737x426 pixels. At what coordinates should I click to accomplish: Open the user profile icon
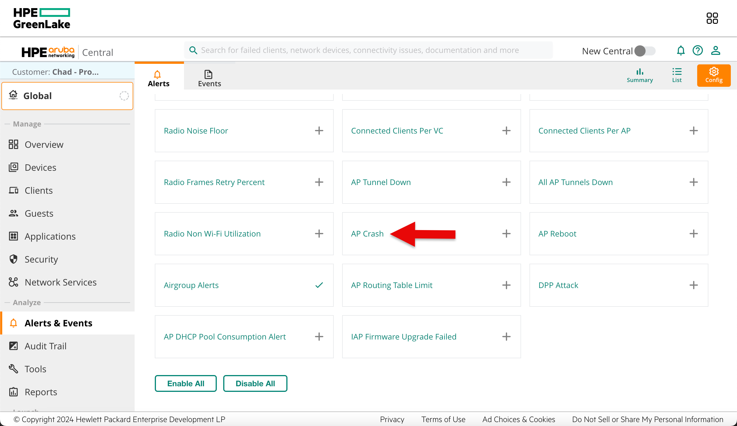point(716,50)
